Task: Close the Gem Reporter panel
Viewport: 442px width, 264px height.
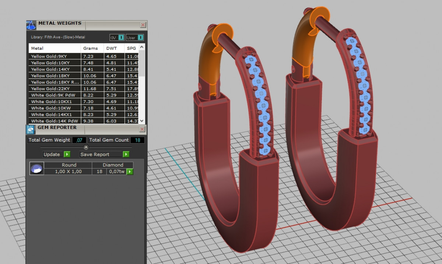Action: click(143, 129)
